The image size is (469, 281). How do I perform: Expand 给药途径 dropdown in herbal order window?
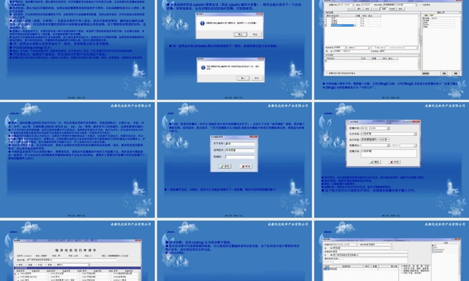click(346, 47)
